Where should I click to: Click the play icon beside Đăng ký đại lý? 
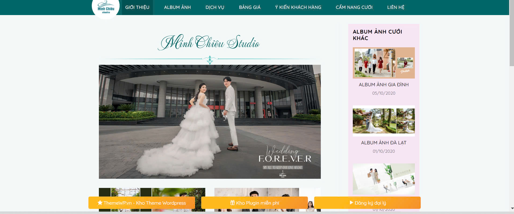tap(351, 202)
